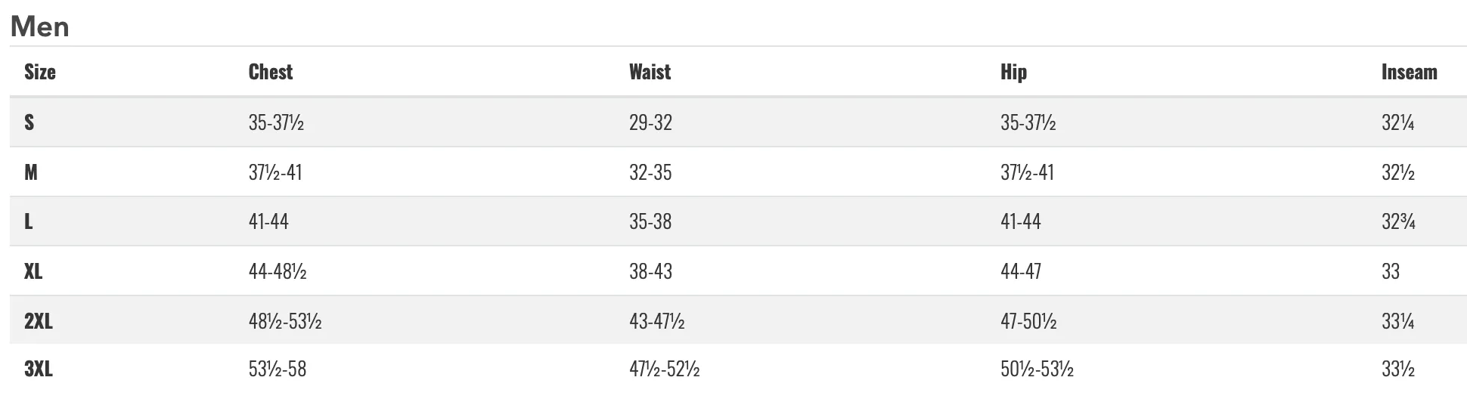The width and height of the screenshot is (1467, 402).
Task: Click the S size row label
Action: [29, 122]
